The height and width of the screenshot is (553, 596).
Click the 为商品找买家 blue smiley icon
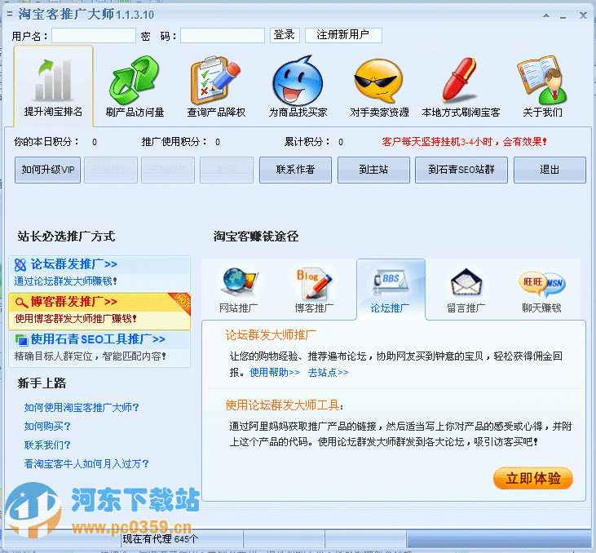(x=298, y=80)
